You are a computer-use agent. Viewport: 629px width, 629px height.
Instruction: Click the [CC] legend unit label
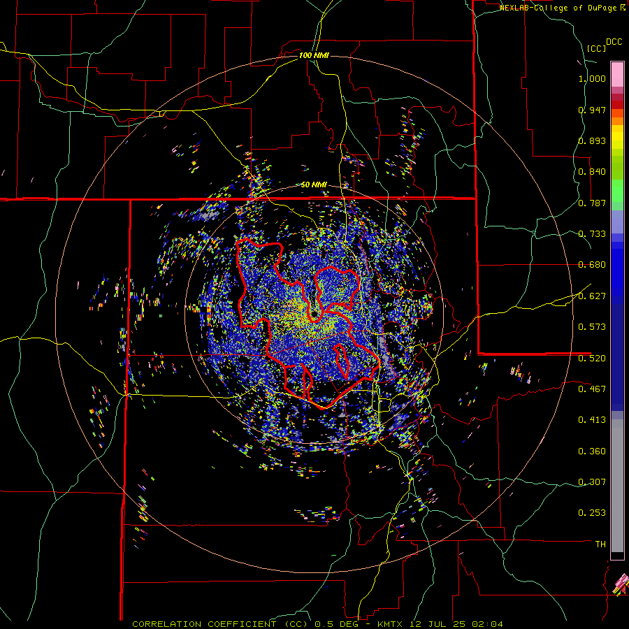pyautogui.click(x=597, y=48)
